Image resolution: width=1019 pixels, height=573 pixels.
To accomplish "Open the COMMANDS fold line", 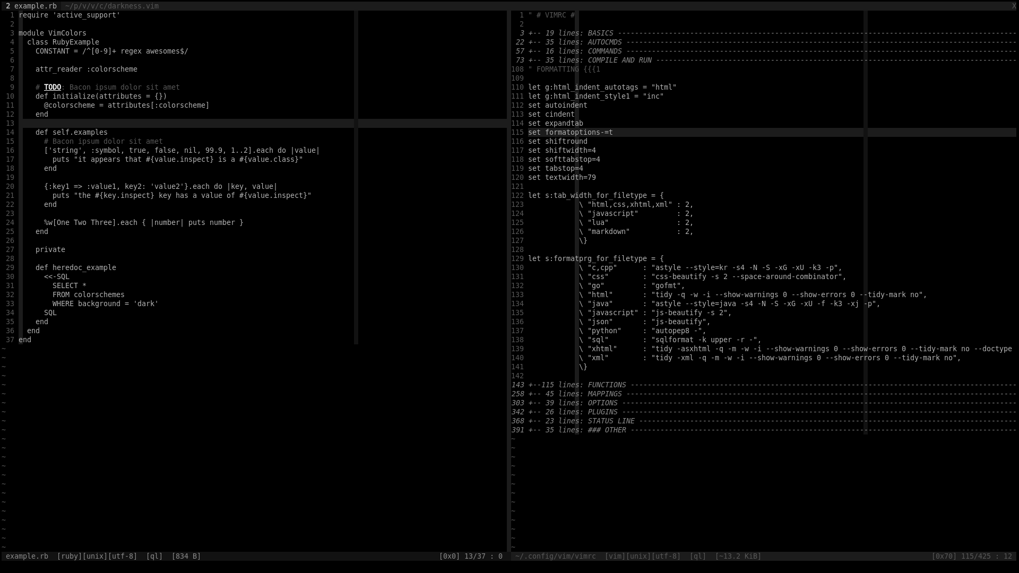I will point(604,51).
